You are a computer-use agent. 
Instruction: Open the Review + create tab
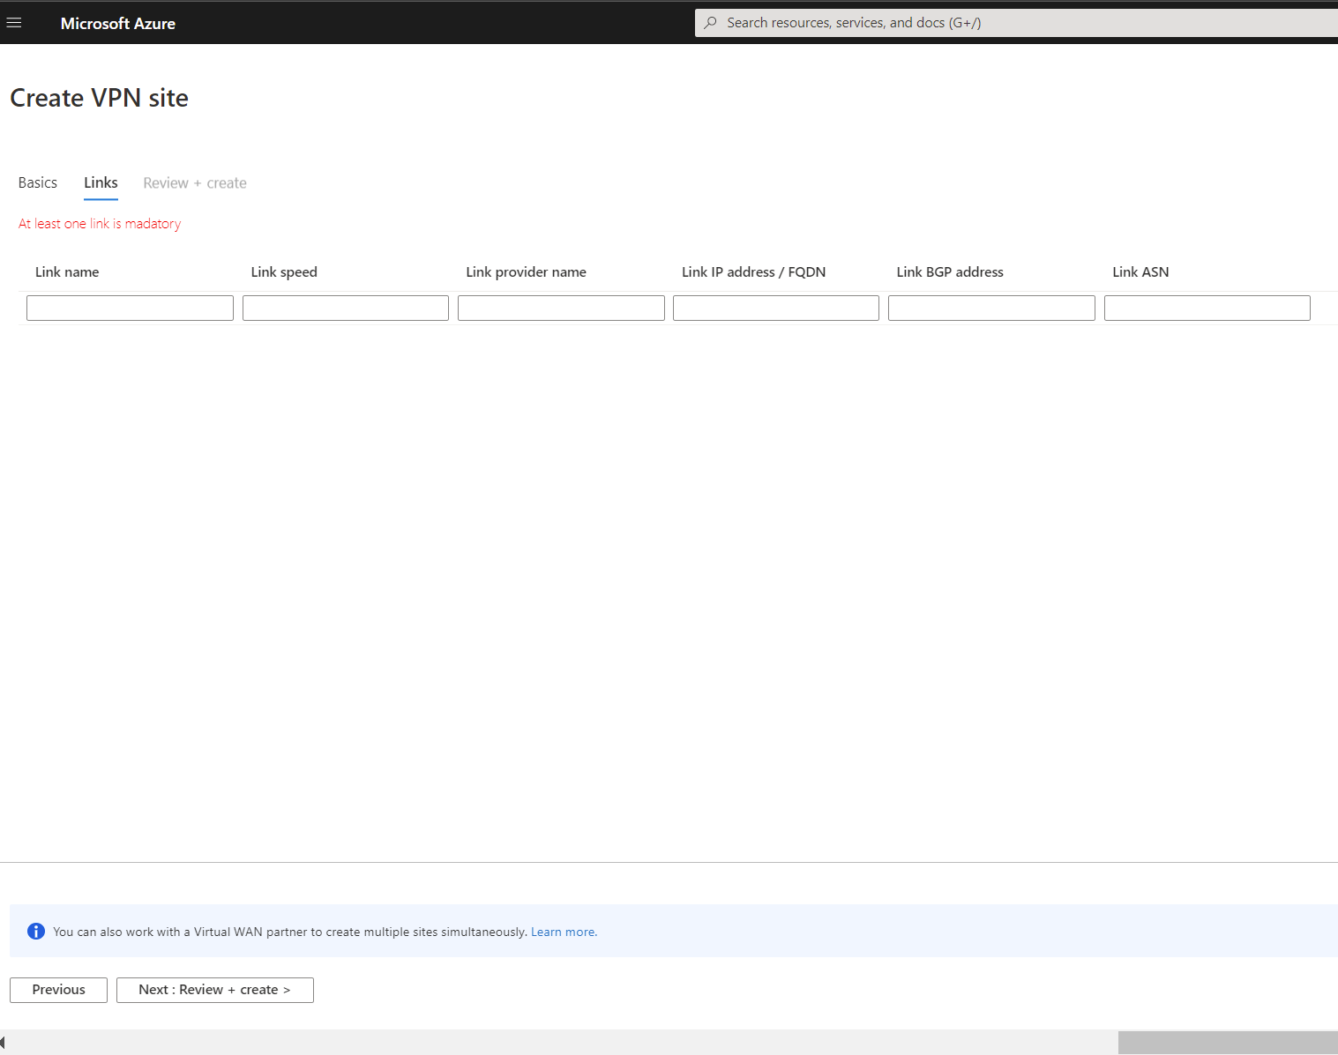194,182
